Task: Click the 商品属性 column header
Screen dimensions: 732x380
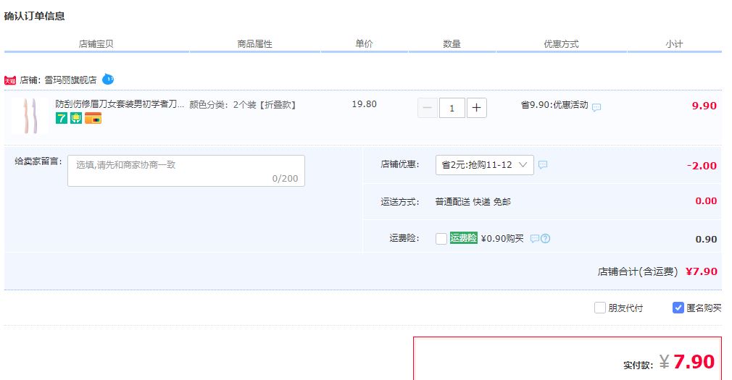Action: pyautogui.click(x=255, y=44)
